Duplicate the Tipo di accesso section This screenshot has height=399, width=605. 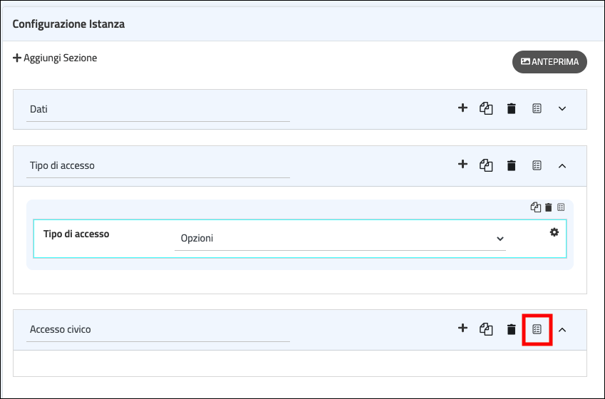click(x=487, y=165)
